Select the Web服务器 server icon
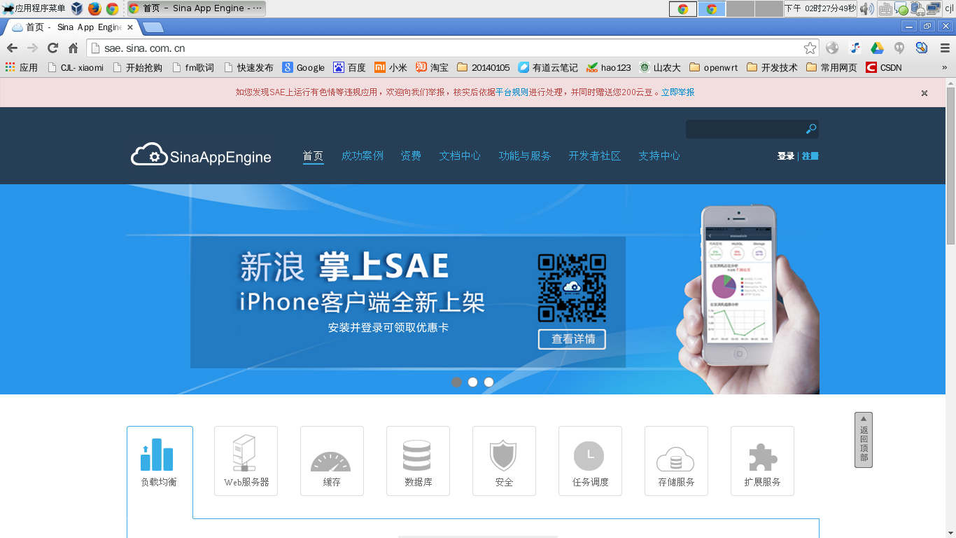The image size is (956, 538). click(246, 453)
